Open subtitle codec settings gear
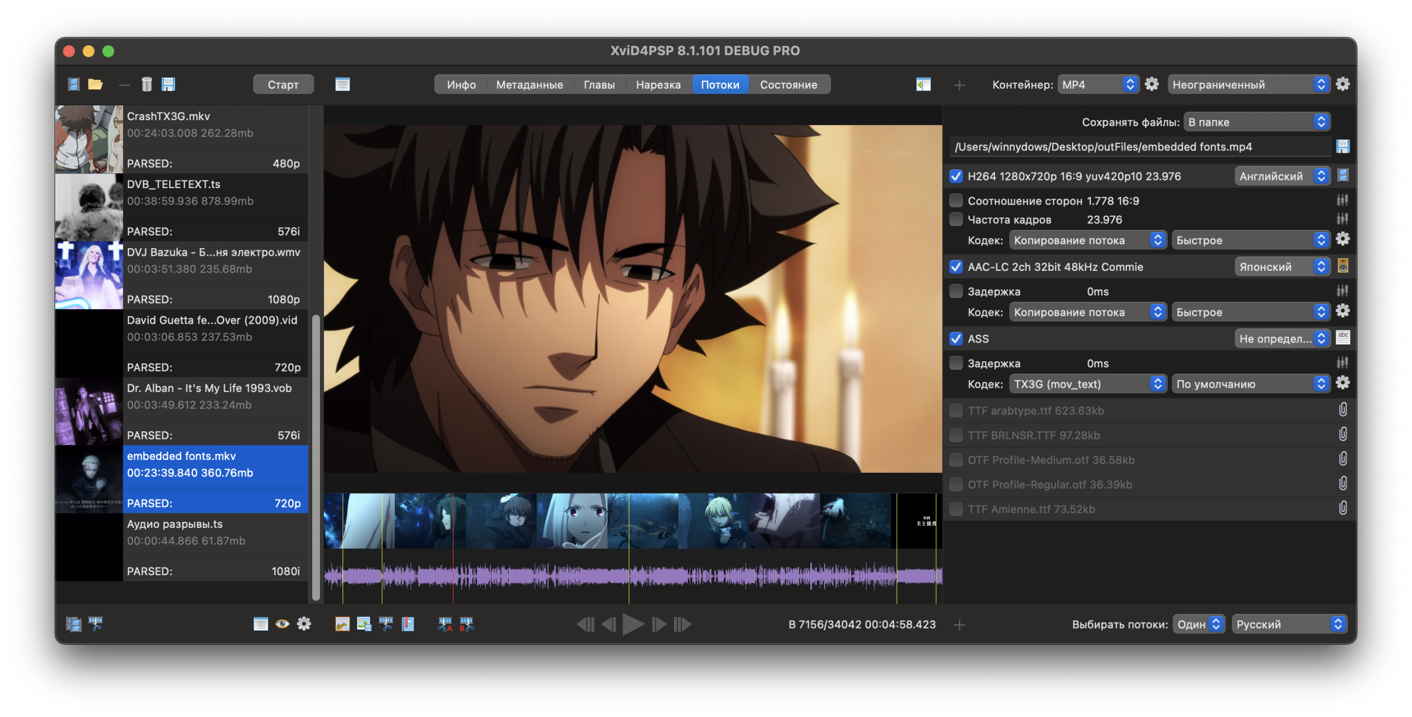This screenshot has height=717, width=1412. click(1343, 383)
